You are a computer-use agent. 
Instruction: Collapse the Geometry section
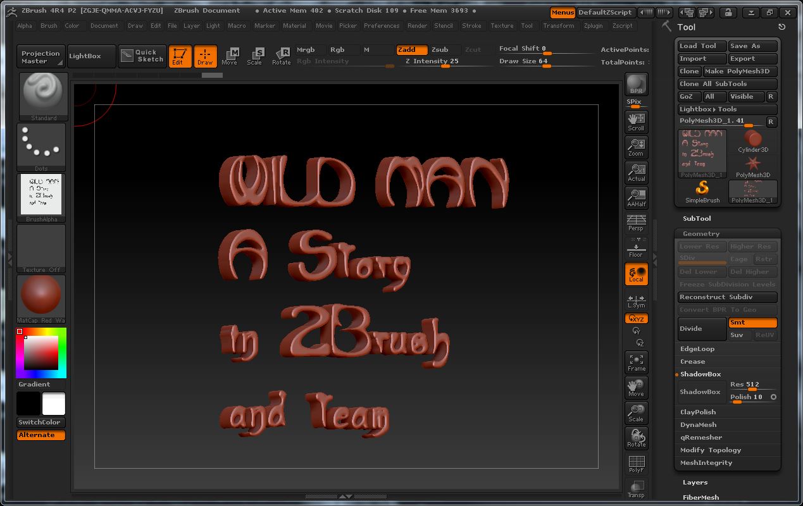(701, 234)
